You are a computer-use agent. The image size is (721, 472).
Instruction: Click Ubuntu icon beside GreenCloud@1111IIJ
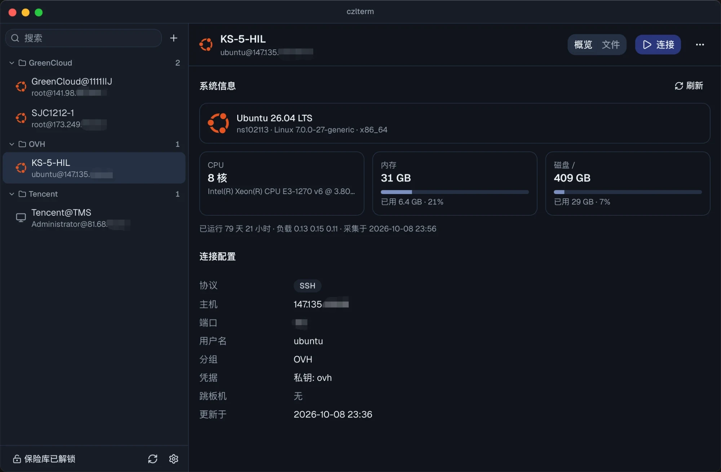click(x=21, y=87)
